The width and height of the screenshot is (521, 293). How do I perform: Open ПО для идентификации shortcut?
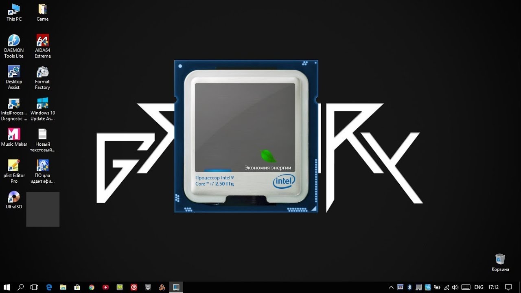(42, 171)
